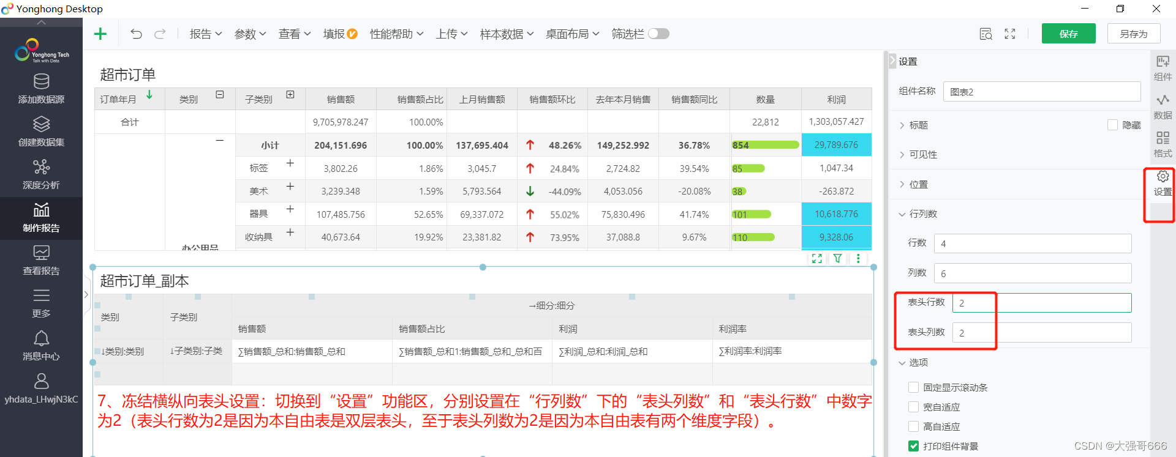This screenshot has height=457, width=1176.
Task: Undo the last action
Action: click(x=136, y=34)
